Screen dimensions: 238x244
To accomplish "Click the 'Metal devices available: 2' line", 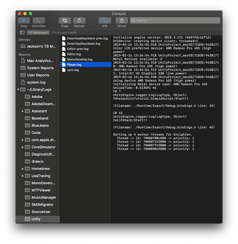I will point(138,59).
